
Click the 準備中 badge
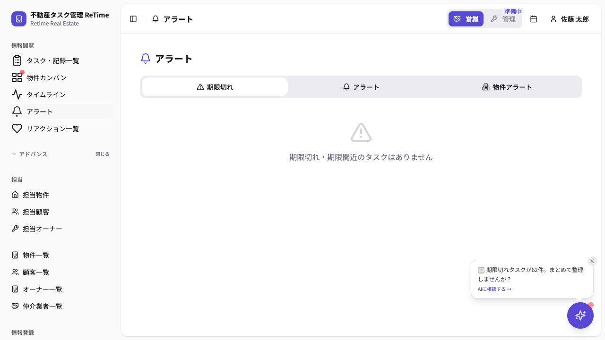(513, 11)
